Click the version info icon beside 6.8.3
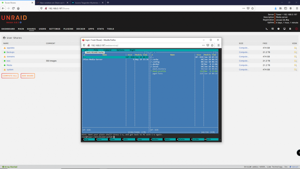Image resolution: width=300 pixels, height=169 pixels. 21,23
